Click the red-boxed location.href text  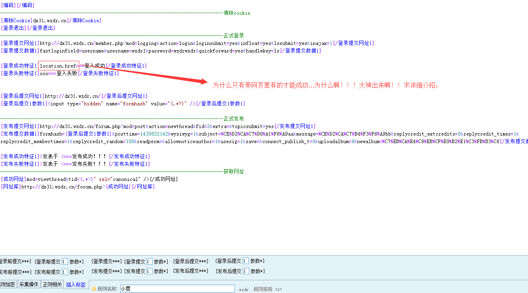[59, 66]
